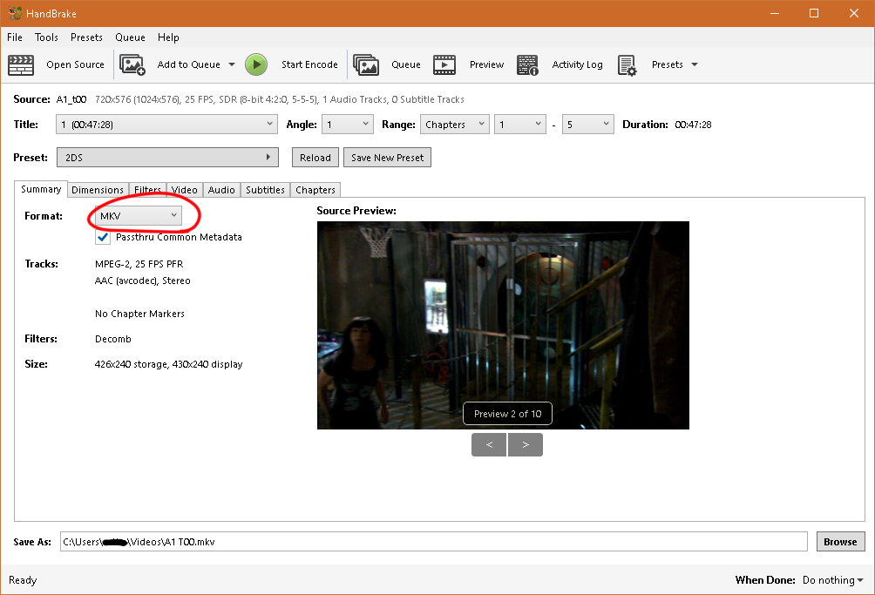Screen dimensions: 875x595
Task: Open the Format dropdown set to MKV
Action: coord(139,216)
